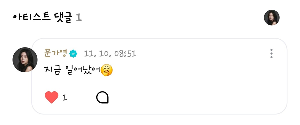Click the yawning emoji in the comment
300x125 pixels.
[107, 70]
